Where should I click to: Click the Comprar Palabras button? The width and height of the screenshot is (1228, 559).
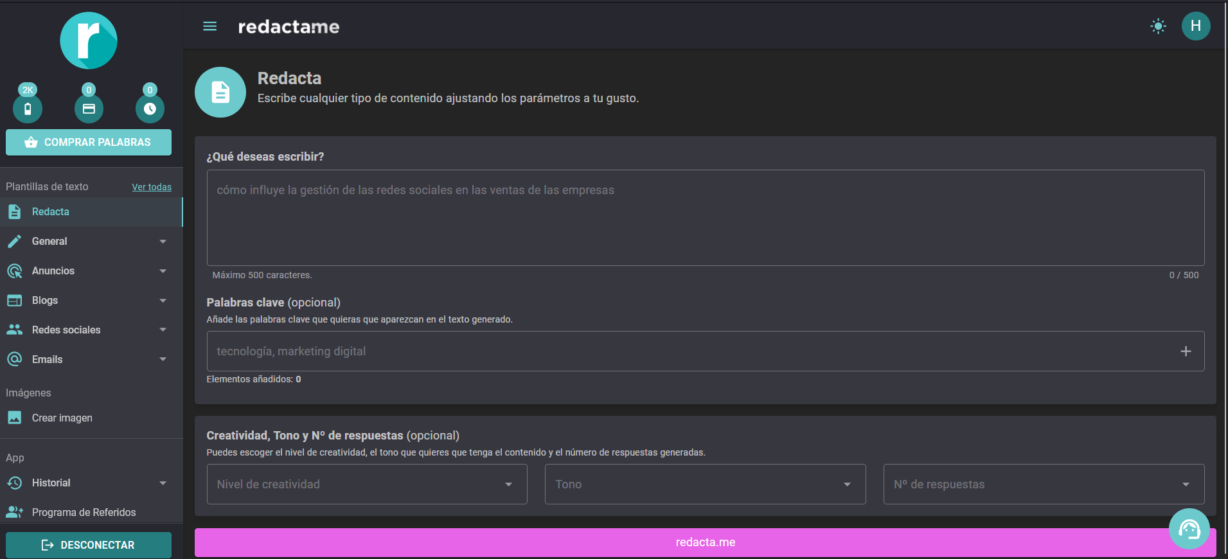[x=89, y=143]
